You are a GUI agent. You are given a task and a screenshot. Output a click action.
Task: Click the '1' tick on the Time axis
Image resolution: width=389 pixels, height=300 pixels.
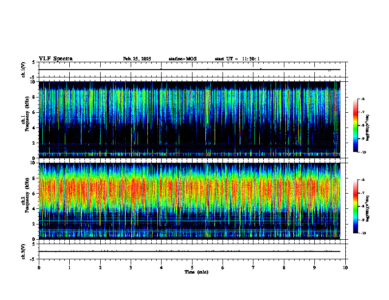pos(69,268)
